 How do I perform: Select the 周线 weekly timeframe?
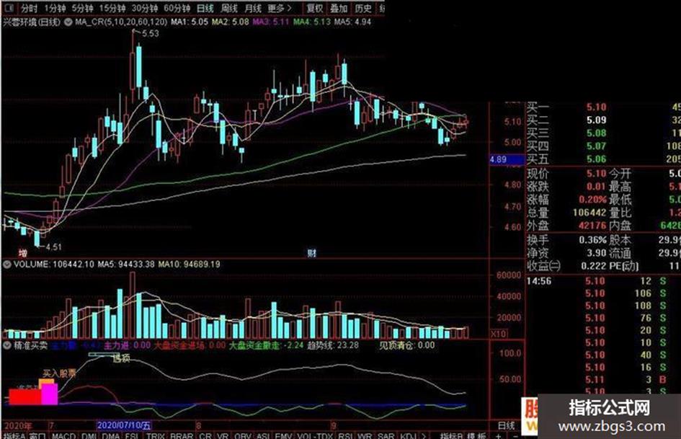(x=229, y=8)
